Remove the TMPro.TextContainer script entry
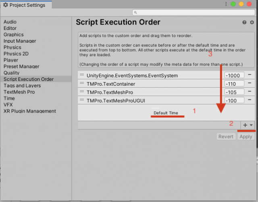Image resolution: width=258 pixels, height=202 pixels. coord(250,83)
